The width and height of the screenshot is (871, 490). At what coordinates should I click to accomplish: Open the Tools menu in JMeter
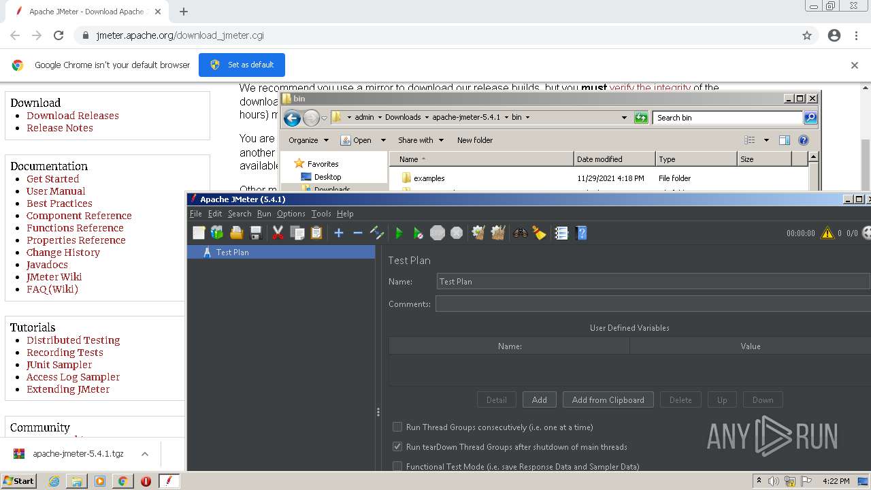tap(321, 213)
